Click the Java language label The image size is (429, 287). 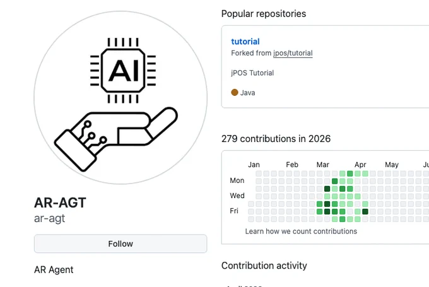[x=247, y=93]
